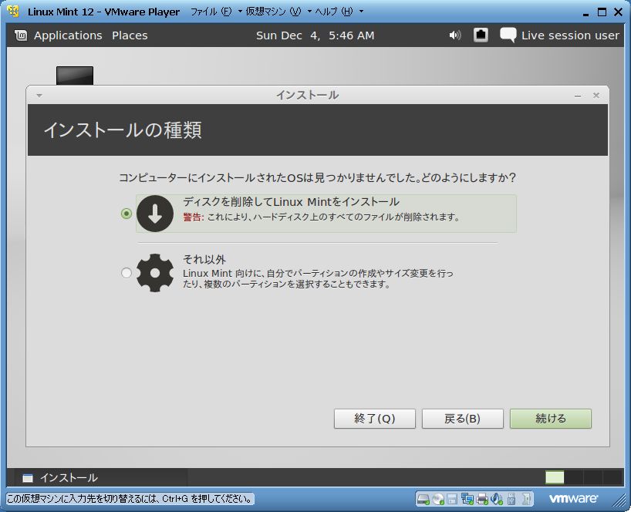Expand the installer window menu arrow
Image resolution: width=631 pixels, height=512 pixels.
tap(39, 96)
